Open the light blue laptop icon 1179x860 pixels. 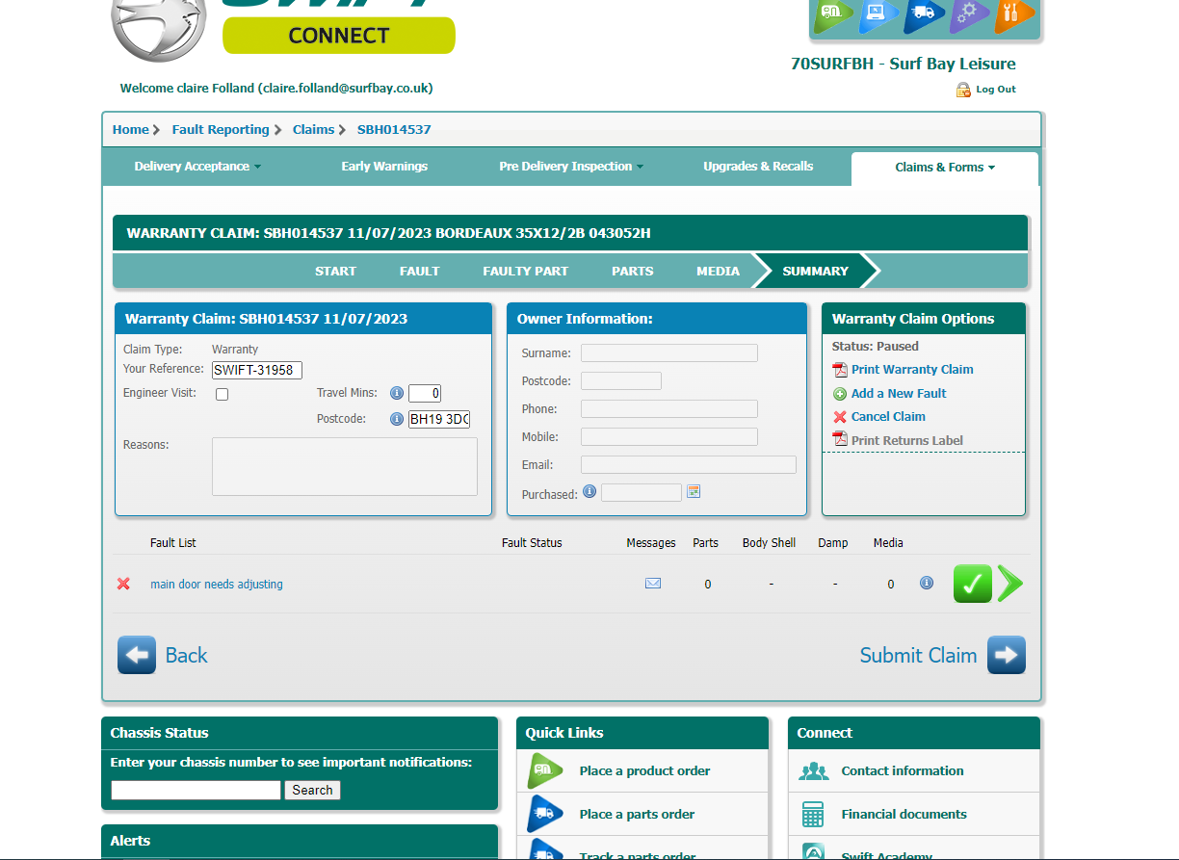tap(878, 14)
